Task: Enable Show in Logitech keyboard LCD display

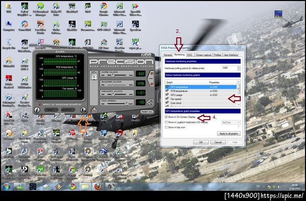Action: pos(166,122)
